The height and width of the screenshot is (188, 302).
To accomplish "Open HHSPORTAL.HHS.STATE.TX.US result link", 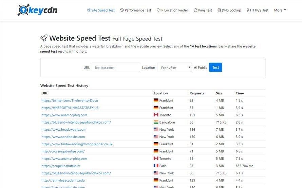I will point(70,108).
